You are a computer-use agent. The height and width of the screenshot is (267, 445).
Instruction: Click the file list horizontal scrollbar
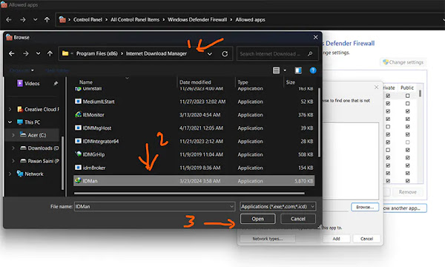tap(189, 194)
